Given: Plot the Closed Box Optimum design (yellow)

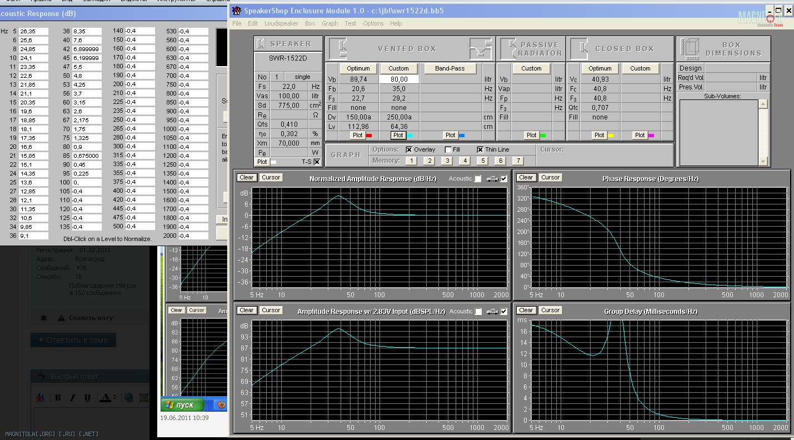Looking at the screenshot, I should tap(599, 135).
